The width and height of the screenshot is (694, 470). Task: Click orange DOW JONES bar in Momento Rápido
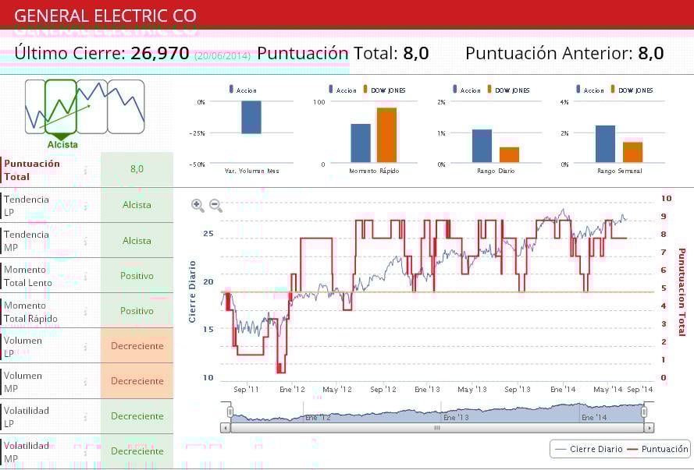387,135
